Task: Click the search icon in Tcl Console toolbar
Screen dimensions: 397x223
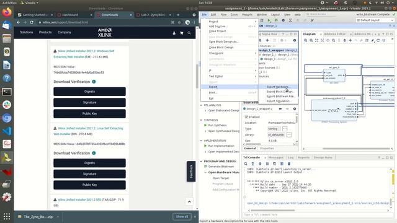Action: point(246,164)
